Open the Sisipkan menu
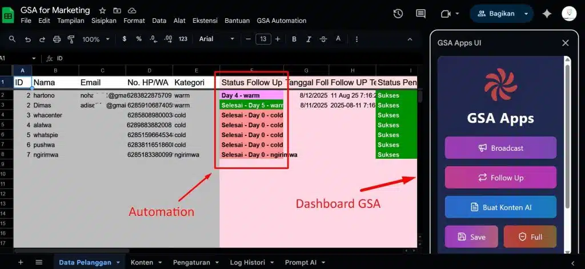Image resolution: width=585 pixels, height=269 pixels. point(104,21)
